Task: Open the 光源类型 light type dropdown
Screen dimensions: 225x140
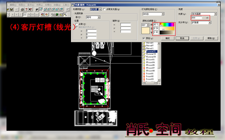Action: (100, 9)
